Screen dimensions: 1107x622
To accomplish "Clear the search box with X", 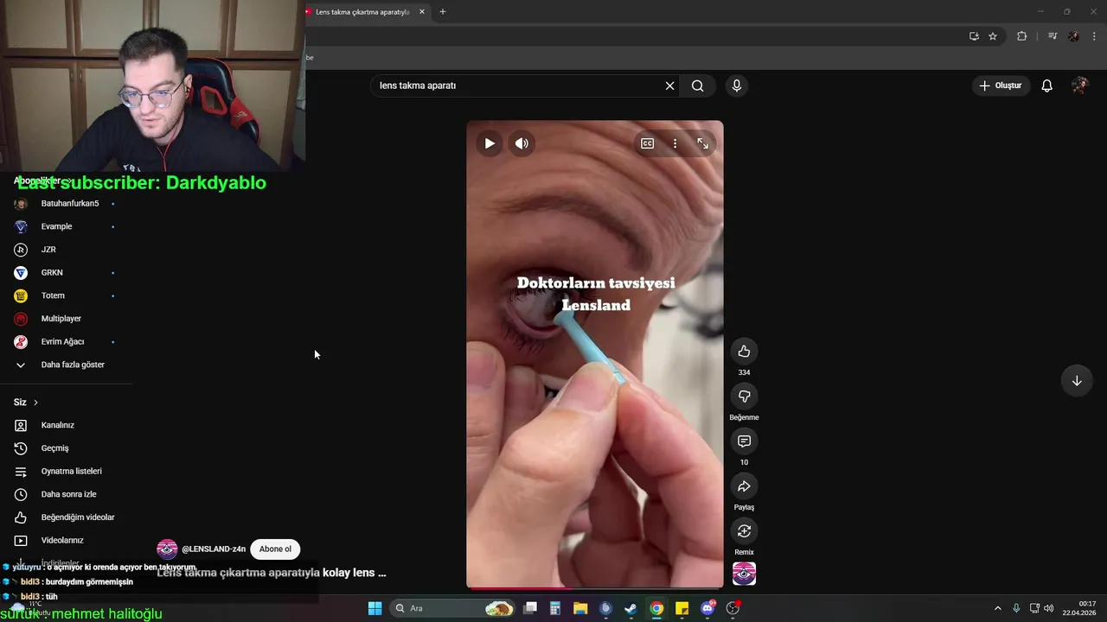I will [669, 86].
